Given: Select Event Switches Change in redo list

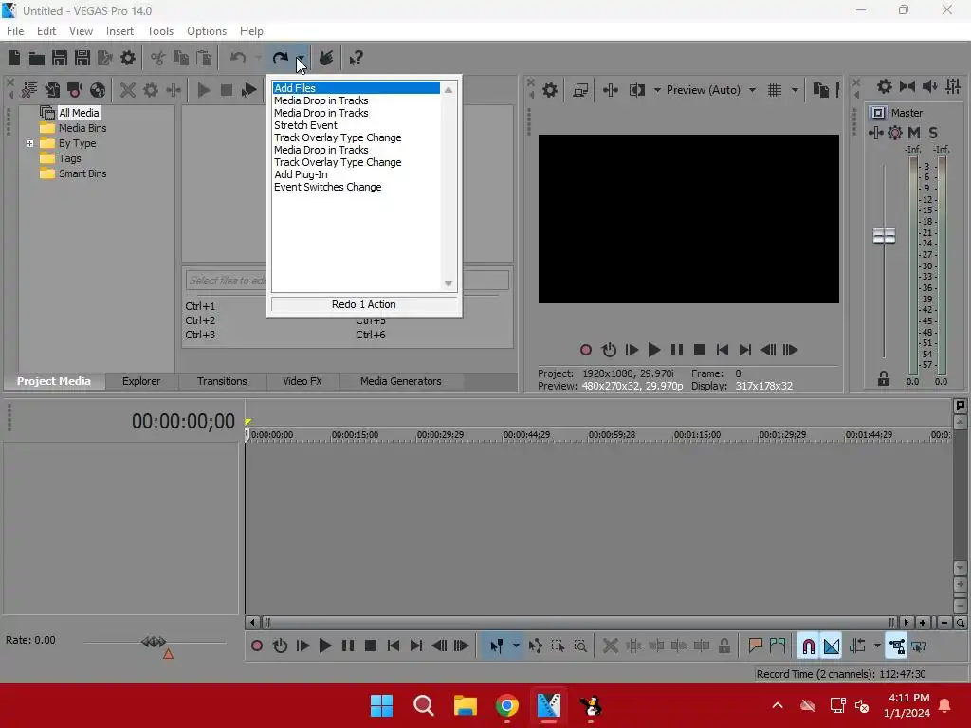Looking at the screenshot, I should tap(327, 187).
